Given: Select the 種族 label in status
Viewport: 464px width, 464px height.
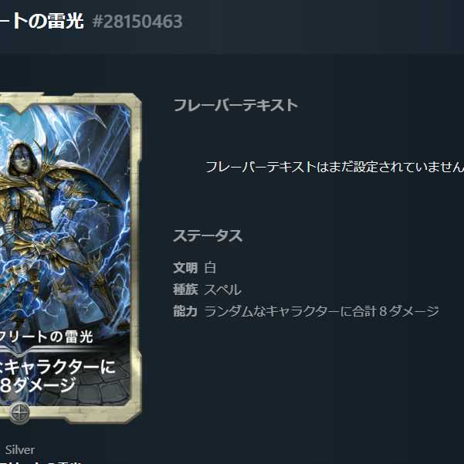Looking at the screenshot, I should click(185, 290).
